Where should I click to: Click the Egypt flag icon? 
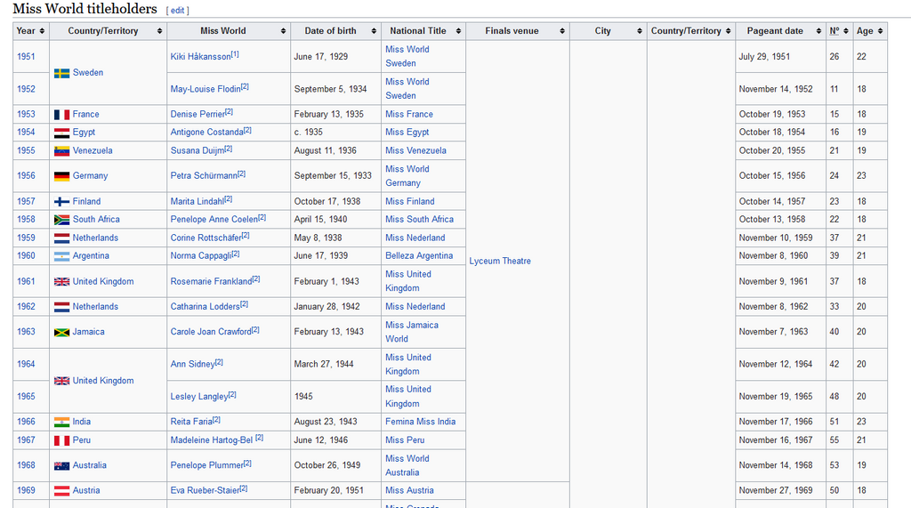click(x=61, y=133)
